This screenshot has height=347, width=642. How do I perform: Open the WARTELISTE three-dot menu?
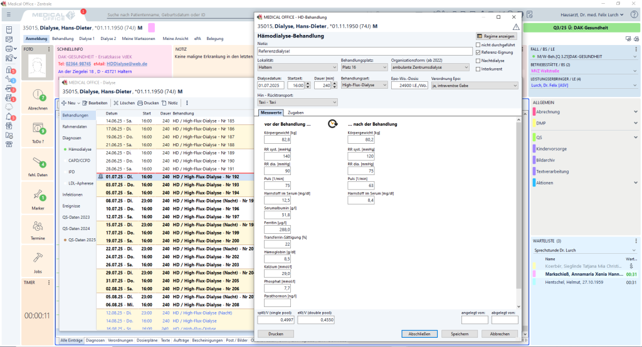click(x=636, y=241)
